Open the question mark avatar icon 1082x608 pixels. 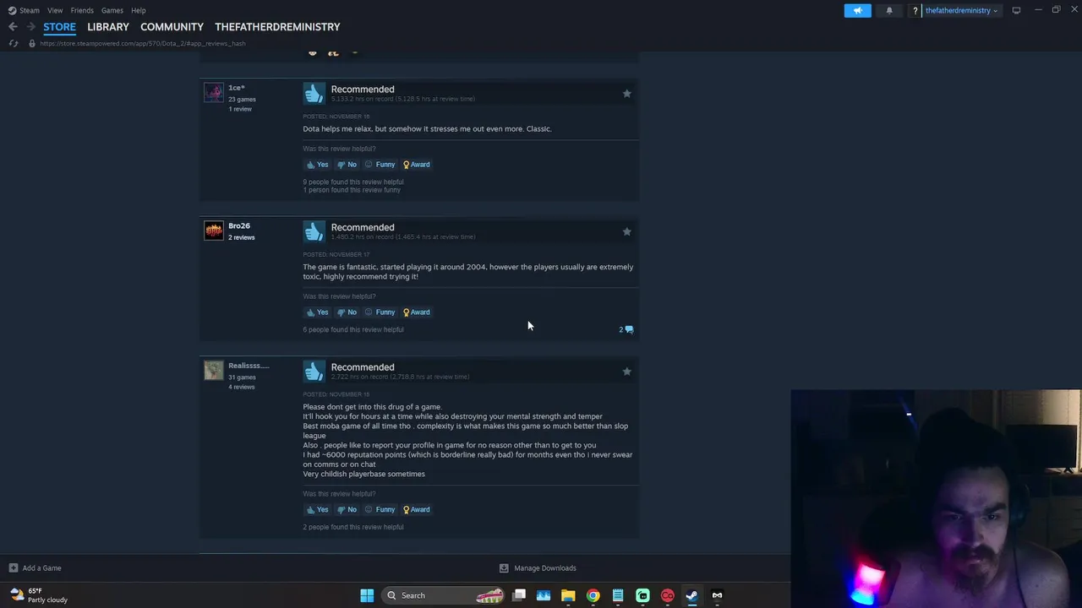point(915,10)
